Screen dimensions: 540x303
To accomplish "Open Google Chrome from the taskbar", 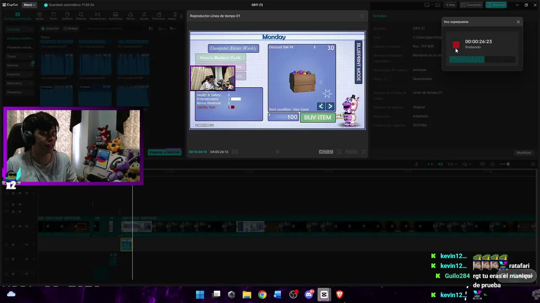I will [262, 295].
